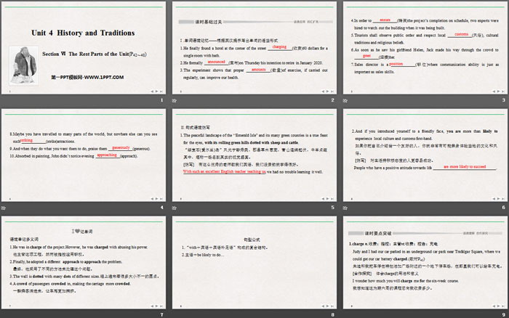Select slide 4 thumbnail with 'generously' answer
This screenshot has height=318, width=509.
84,156
